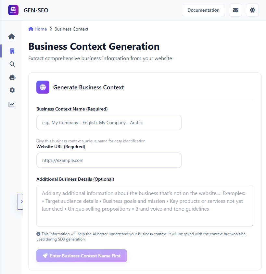Click the info icon below the details box
This screenshot has height=274, width=266.
point(38,234)
